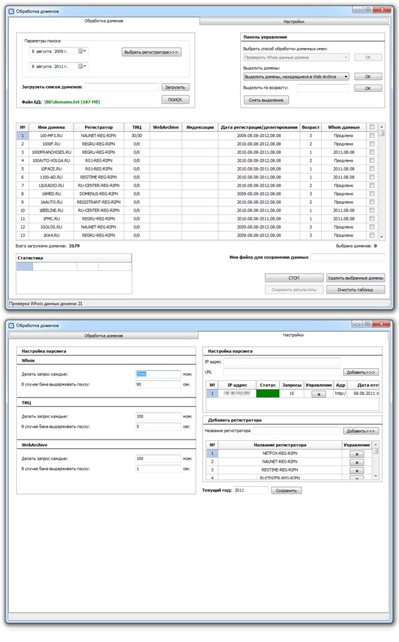Image resolution: width=399 pixels, height=642 pixels.
Task: Check the box for 1AAUTO.RU row
Action: click(372, 202)
